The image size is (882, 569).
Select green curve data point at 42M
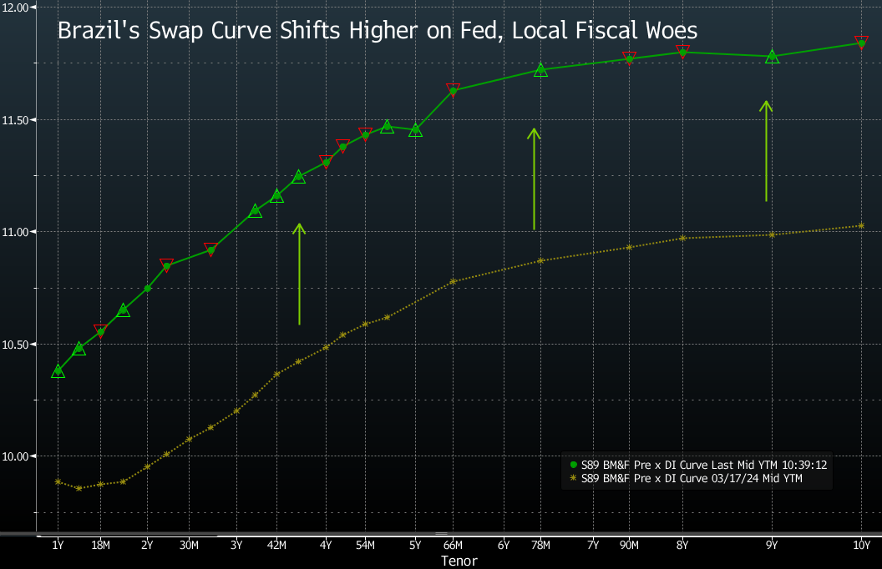(276, 196)
